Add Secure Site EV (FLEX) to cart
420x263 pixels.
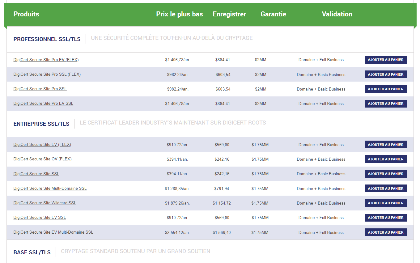point(386,145)
